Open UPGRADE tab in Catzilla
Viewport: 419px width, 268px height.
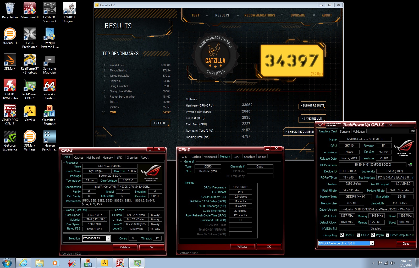298,15
